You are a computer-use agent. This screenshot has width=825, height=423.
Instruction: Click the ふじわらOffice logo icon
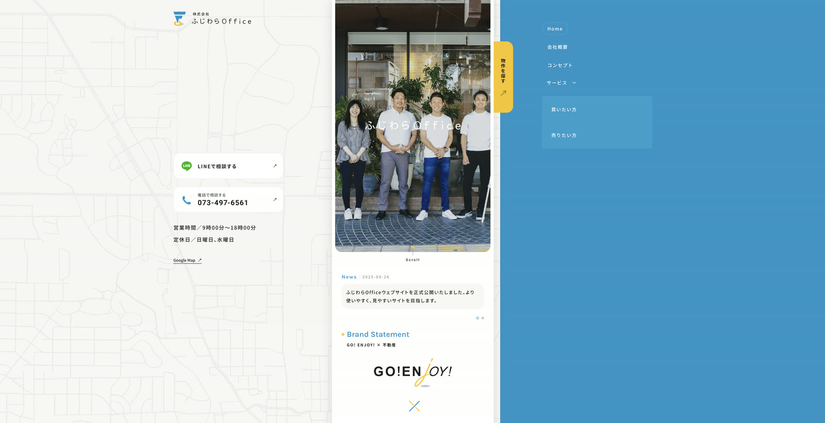pyautogui.click(x=179, y=19)
